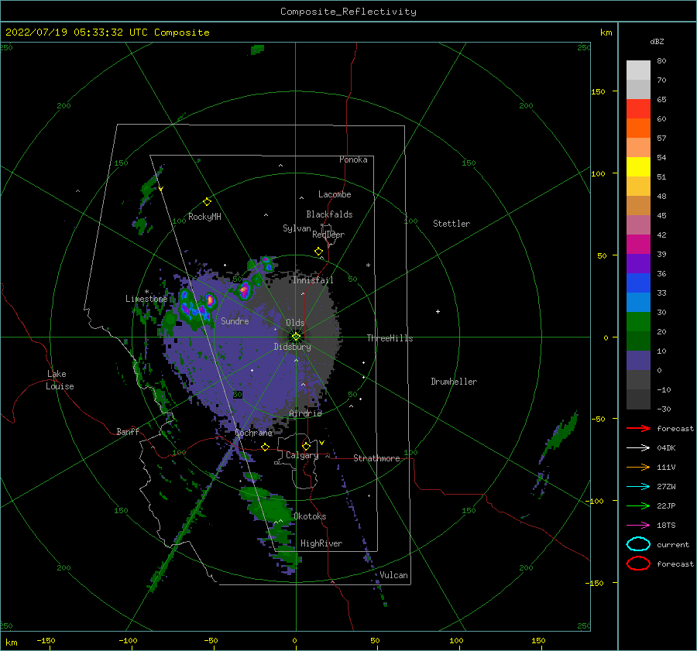Select the light gray swatch below 80 dBZ
The width and height of the screenshot is (697, 651).
(638, 70)
